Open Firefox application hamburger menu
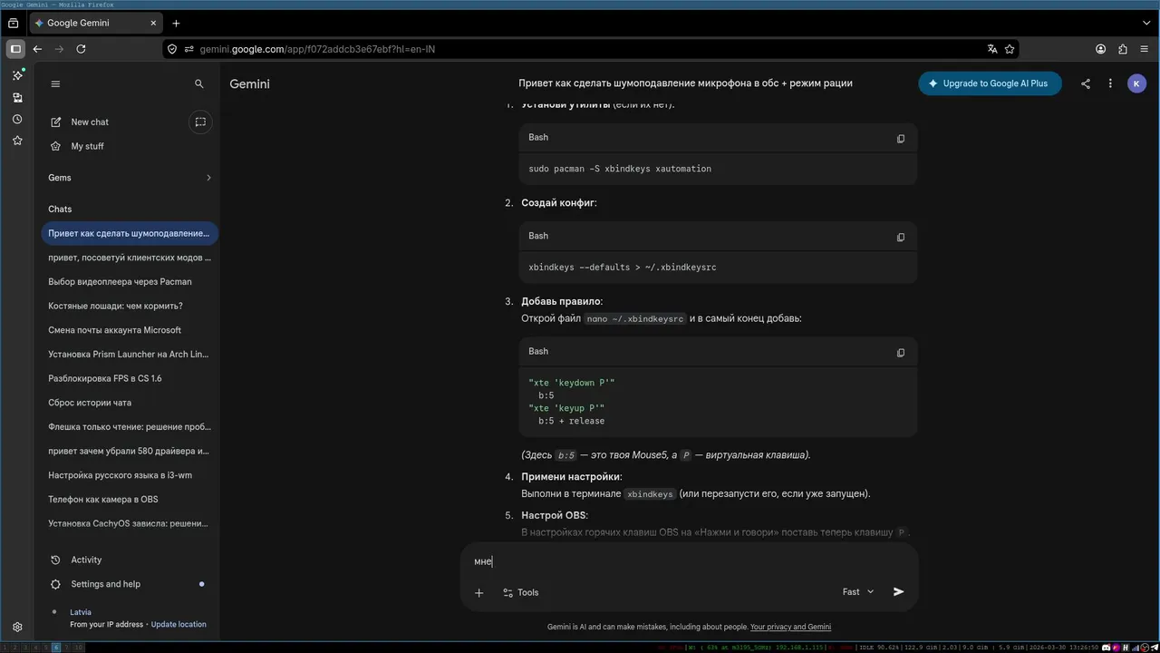Image resolution: width=1160 pixels, height=653 pixels. 1145,49
